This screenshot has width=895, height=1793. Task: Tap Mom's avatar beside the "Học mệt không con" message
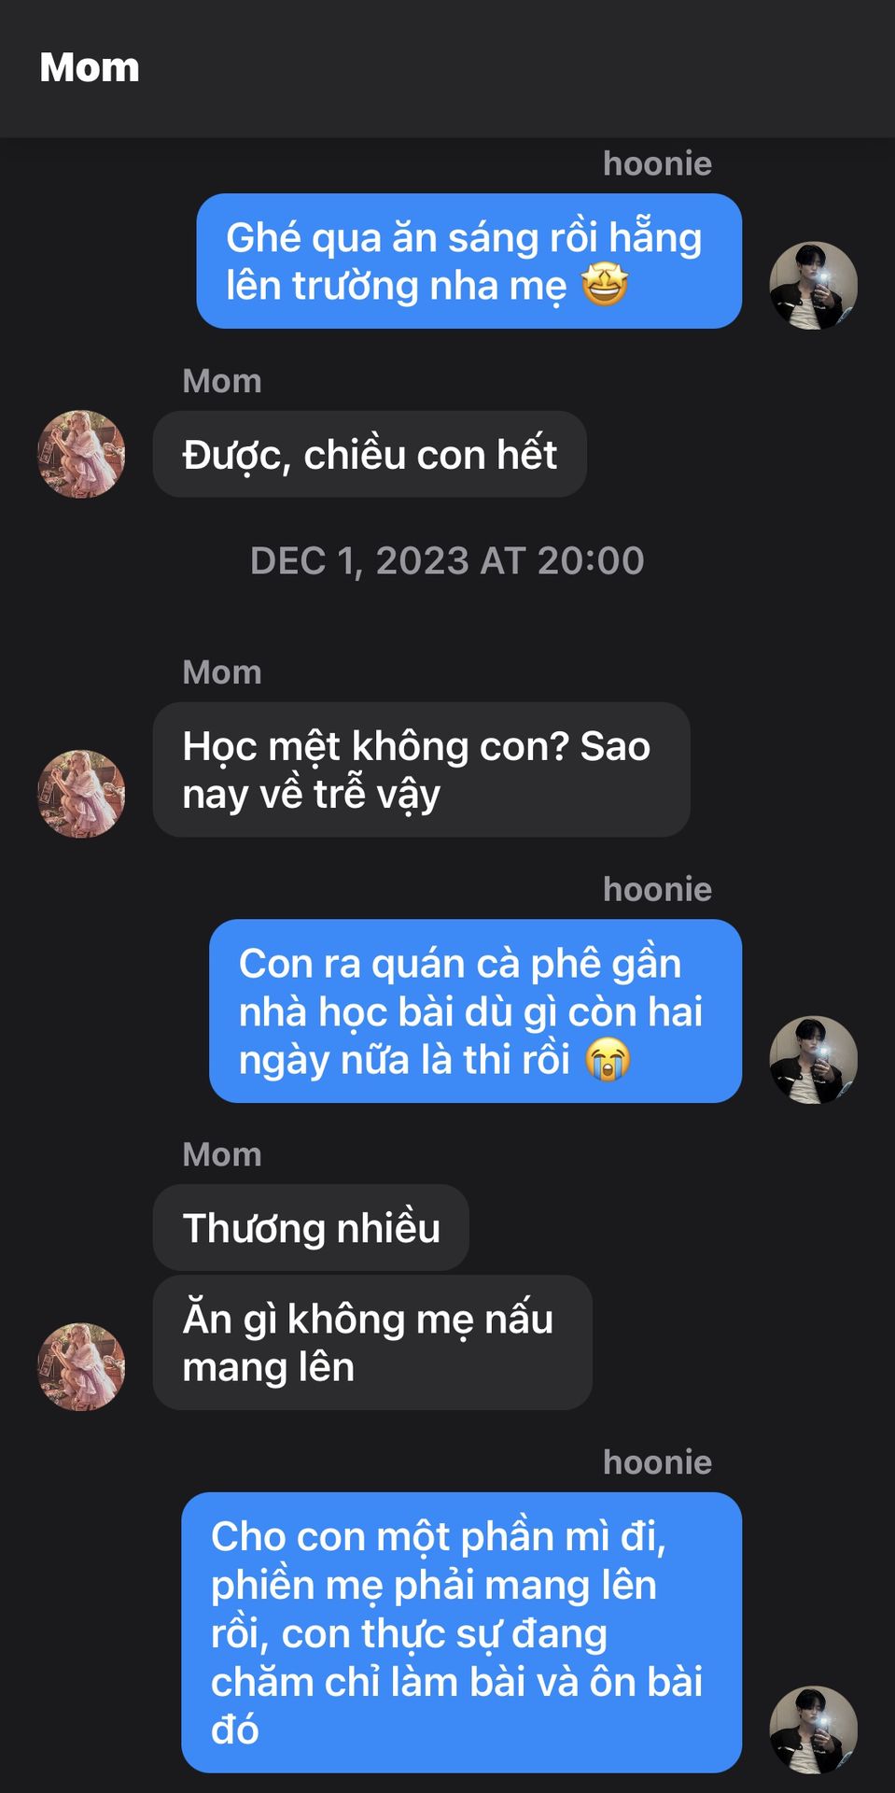81,793
